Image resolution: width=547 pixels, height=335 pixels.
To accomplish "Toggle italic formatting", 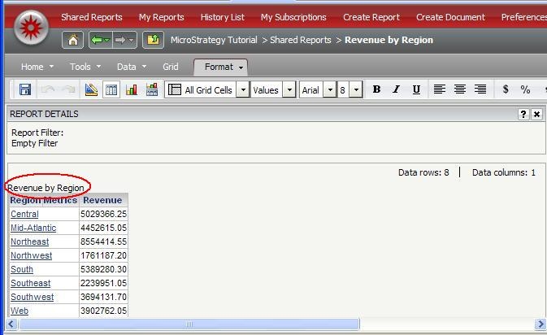I will [x=397, y=89].
